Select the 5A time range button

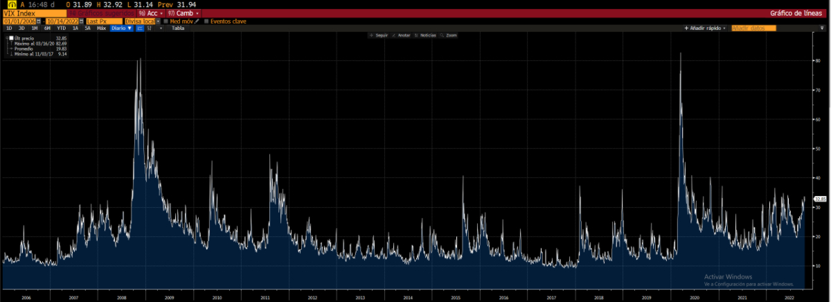click(x=88, y=28)
